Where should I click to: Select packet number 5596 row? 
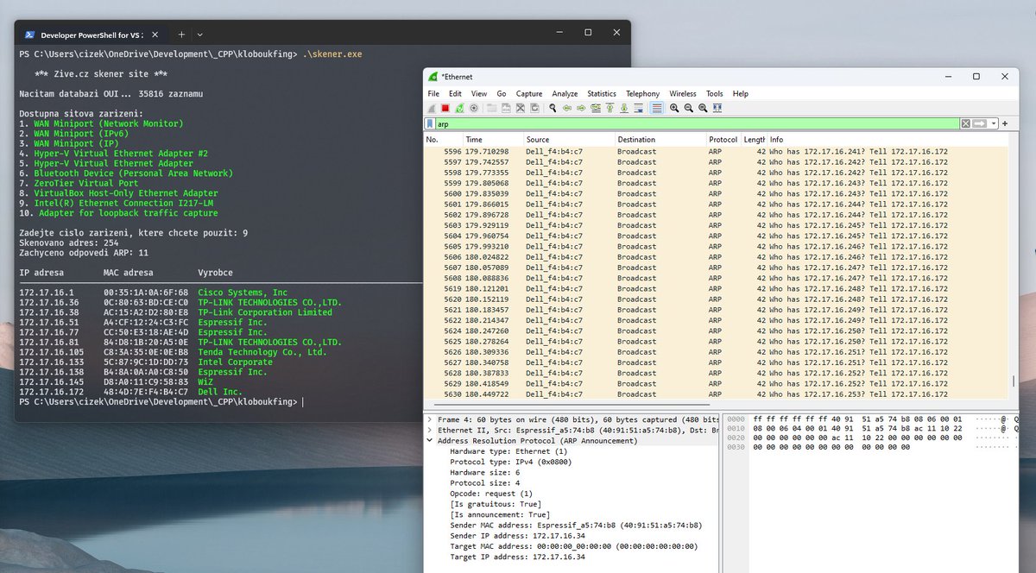click(x=716, y=151)
